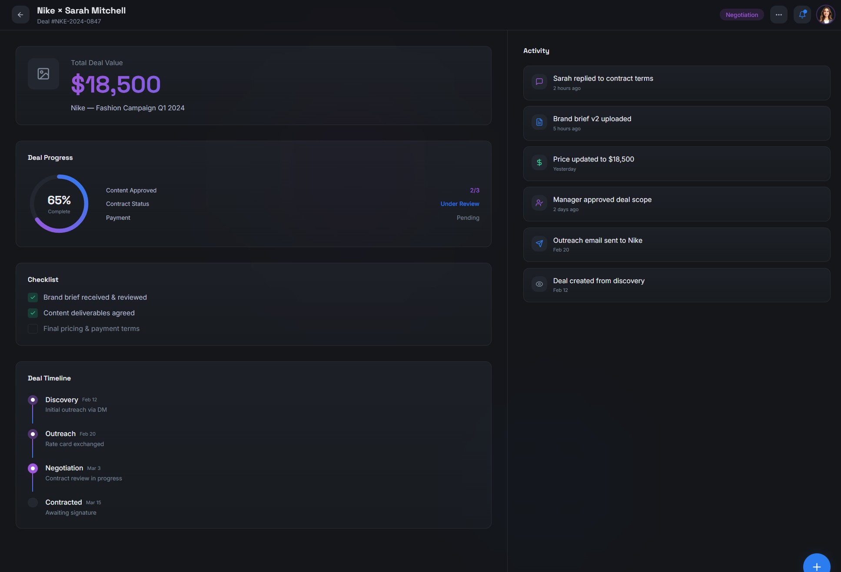Image resolution: width=841 pixels, height=572 pixels.
Task: Open the three-dots more options menu
Action: point(778,15)
